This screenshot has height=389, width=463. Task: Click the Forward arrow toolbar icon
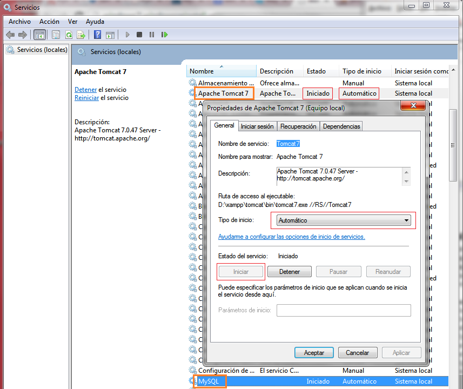click(23, 35)
